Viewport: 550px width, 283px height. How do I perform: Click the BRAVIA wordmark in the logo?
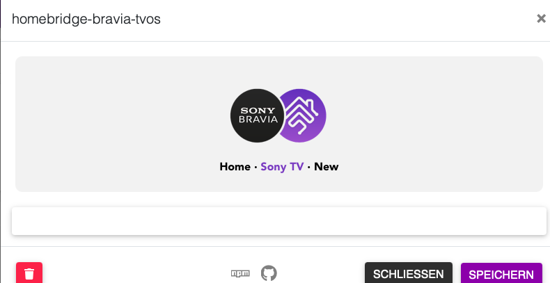258,120
